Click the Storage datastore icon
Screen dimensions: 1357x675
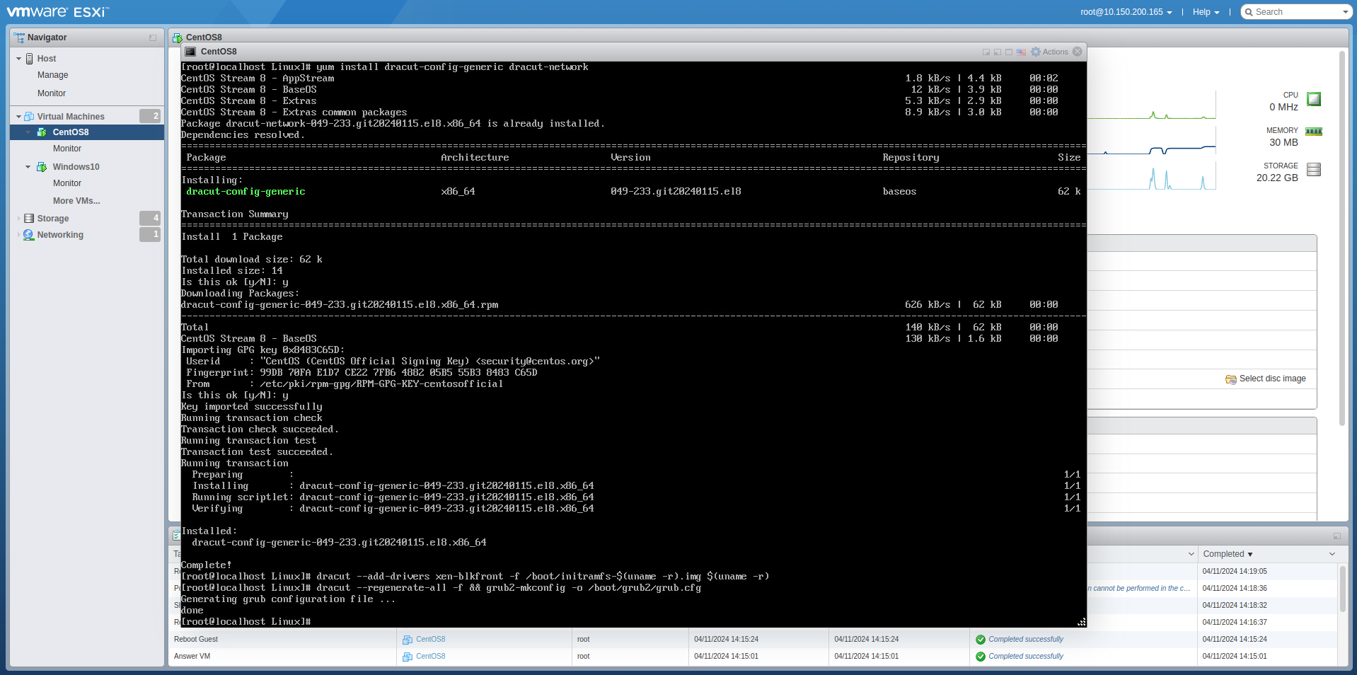point(29,219)
